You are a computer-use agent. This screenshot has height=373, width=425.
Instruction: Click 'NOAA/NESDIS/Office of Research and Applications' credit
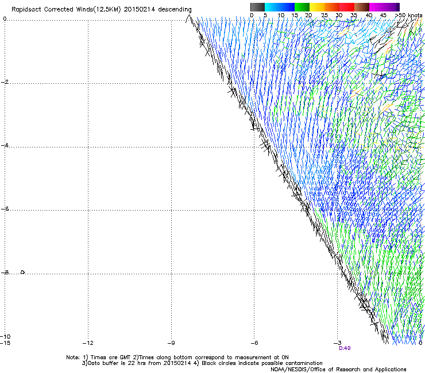pyautogui.click(x=338, y=370)
